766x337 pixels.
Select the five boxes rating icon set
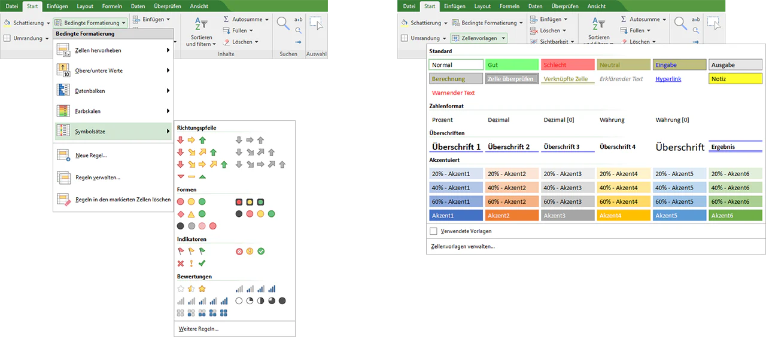click(203, 313)
